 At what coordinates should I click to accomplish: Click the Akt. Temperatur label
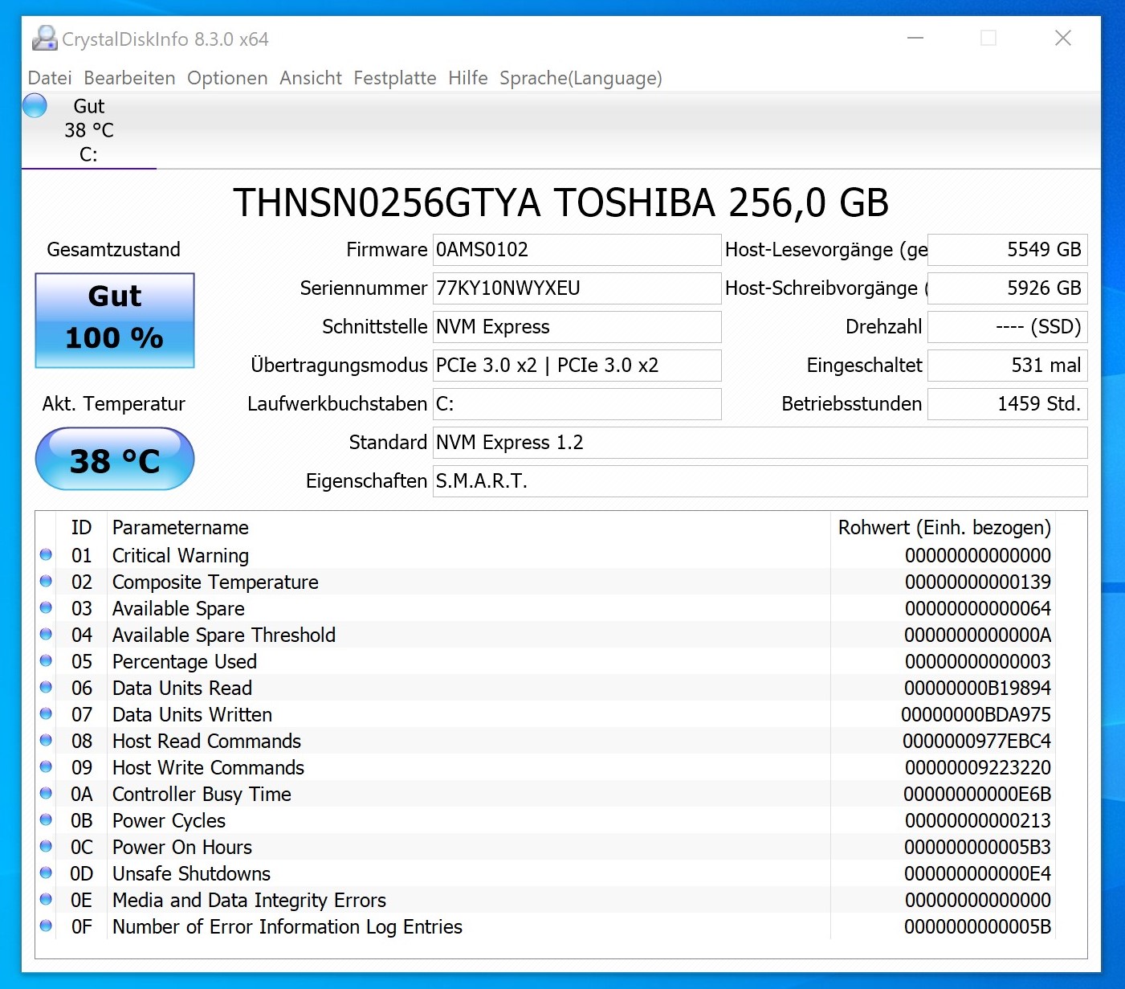(x=113, y=404)
